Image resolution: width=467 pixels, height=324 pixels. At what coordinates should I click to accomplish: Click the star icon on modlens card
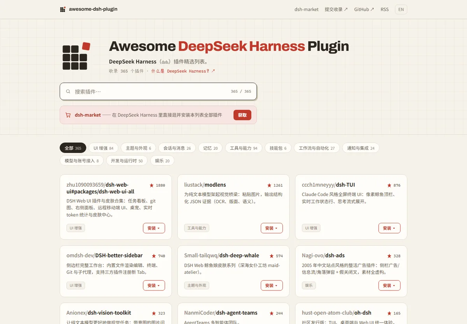click(x=269, y=186)
